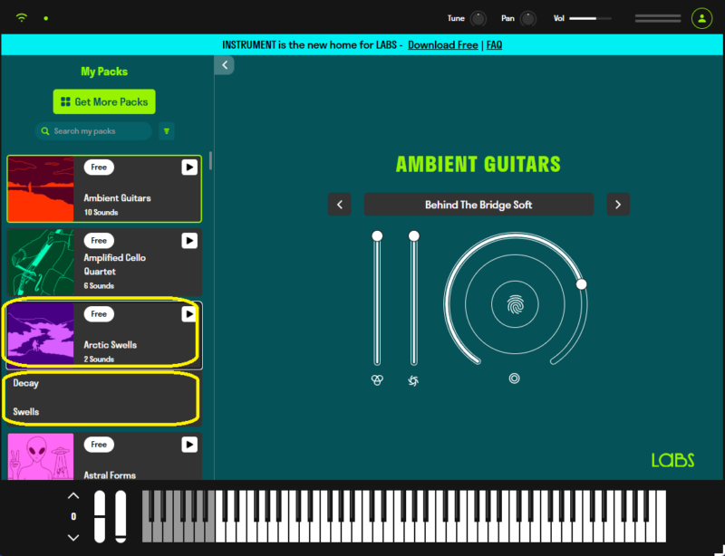Play the Astral Forms pack preview
Viewport: 725px width, 556px height.
(x=188, y=445)
